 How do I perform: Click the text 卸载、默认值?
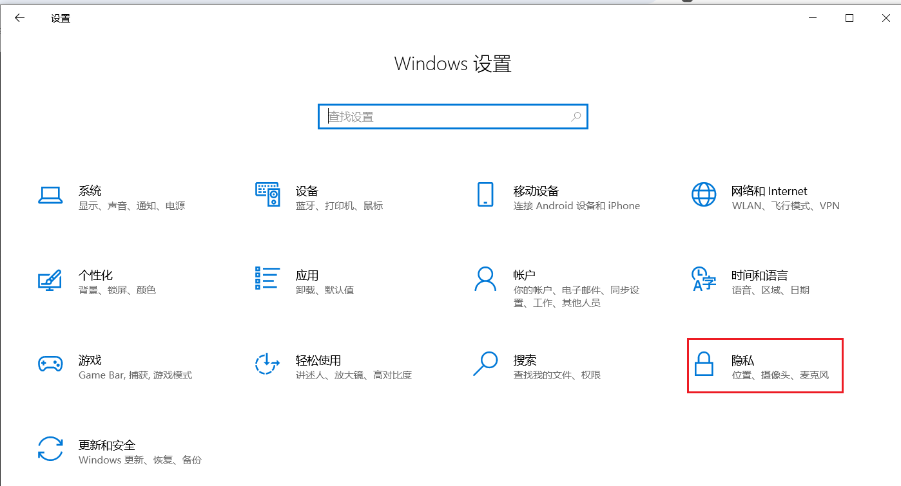(x=325, y=290)
